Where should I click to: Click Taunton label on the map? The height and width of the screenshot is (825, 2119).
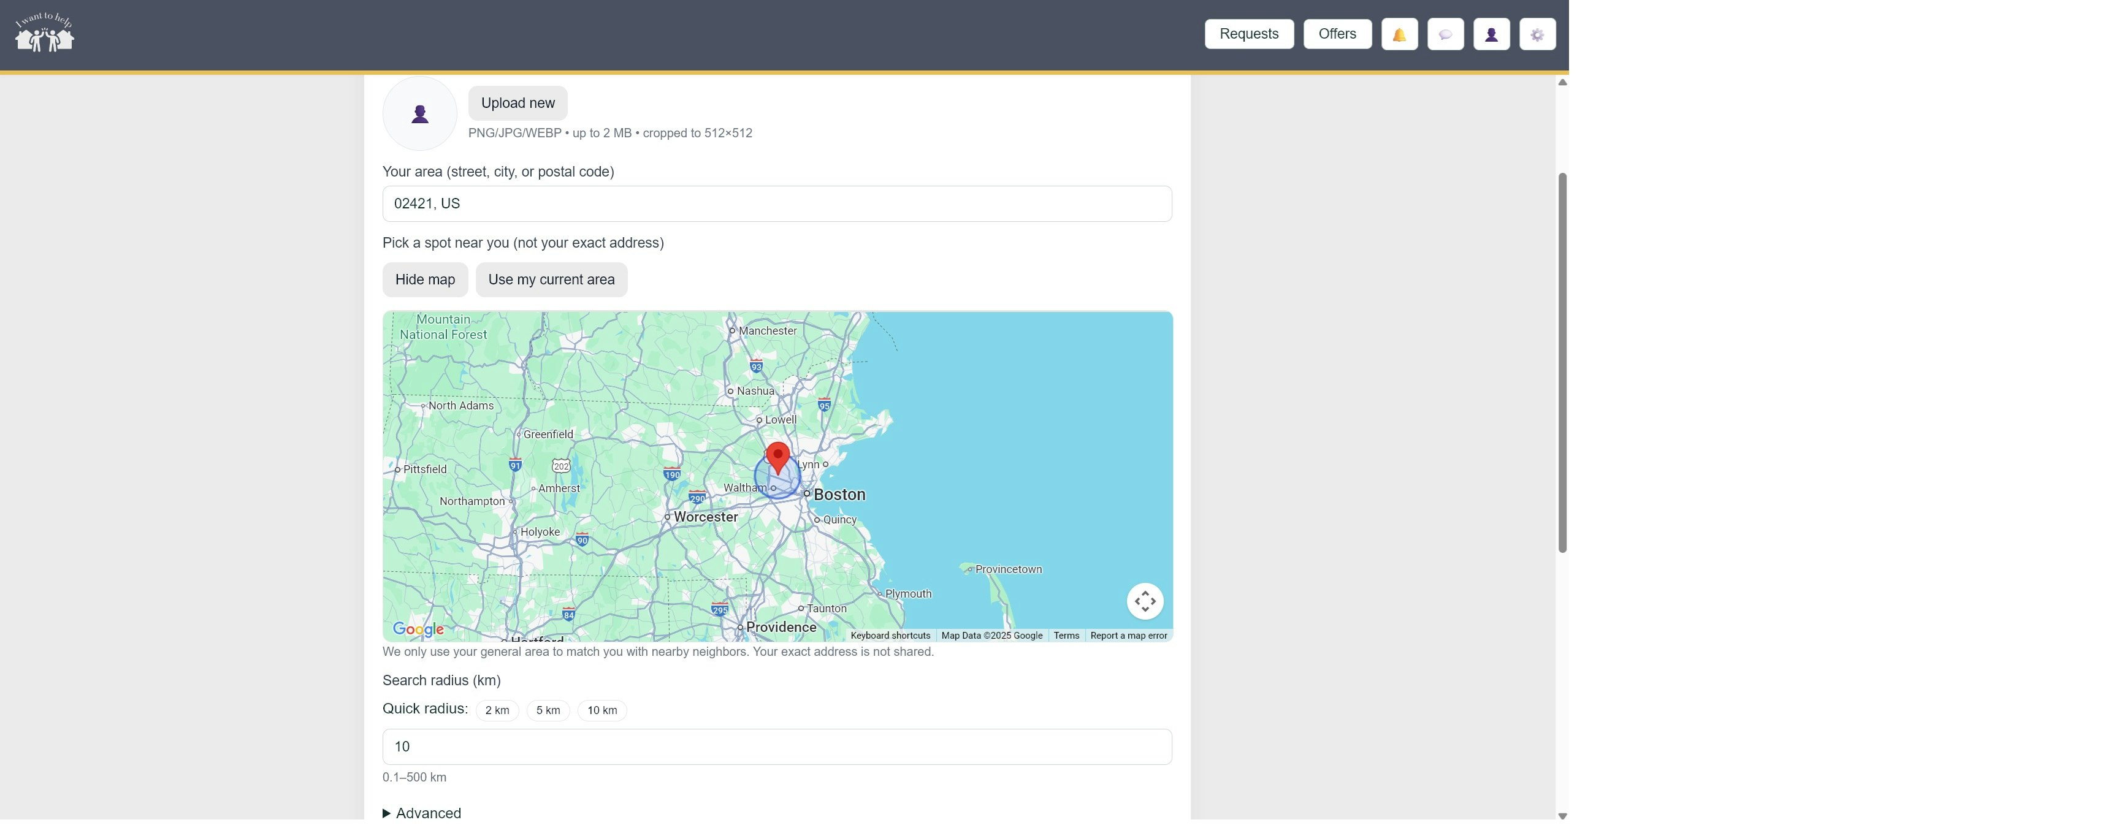click(827, 609)
